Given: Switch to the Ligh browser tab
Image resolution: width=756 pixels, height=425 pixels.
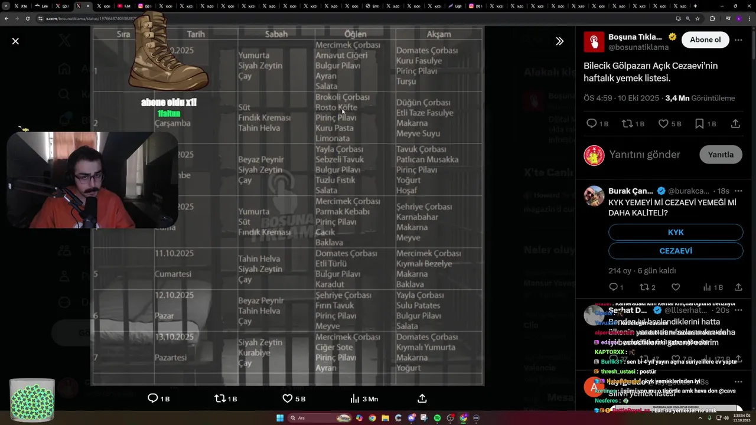Looking at the screenshot, I should coord(455,6).
